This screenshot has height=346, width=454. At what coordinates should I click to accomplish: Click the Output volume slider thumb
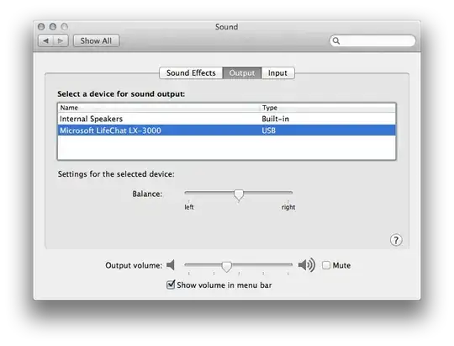tap(227, 266)
